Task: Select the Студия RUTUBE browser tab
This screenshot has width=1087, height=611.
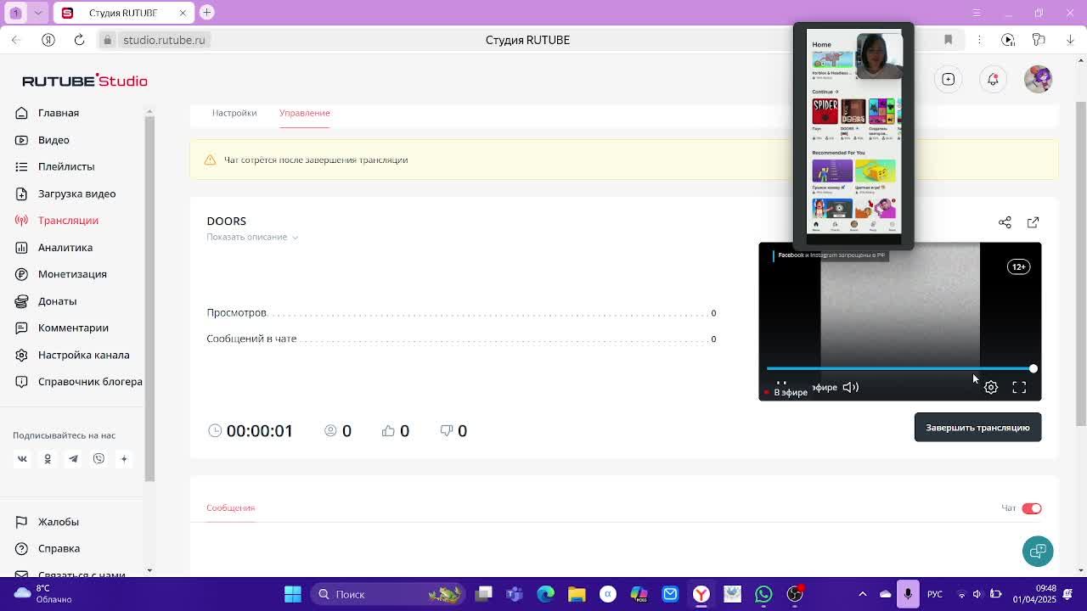Action: point(126,13)
